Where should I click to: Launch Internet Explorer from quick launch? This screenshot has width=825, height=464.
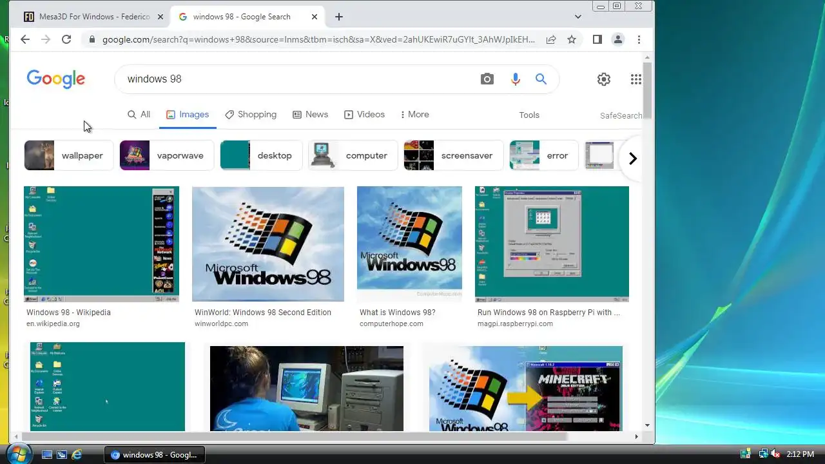pyautogui.click(x=77, y=454)
